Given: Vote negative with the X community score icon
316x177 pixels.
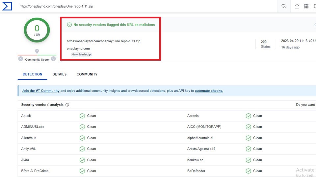Looking at the screenshot, I should 20,59.
